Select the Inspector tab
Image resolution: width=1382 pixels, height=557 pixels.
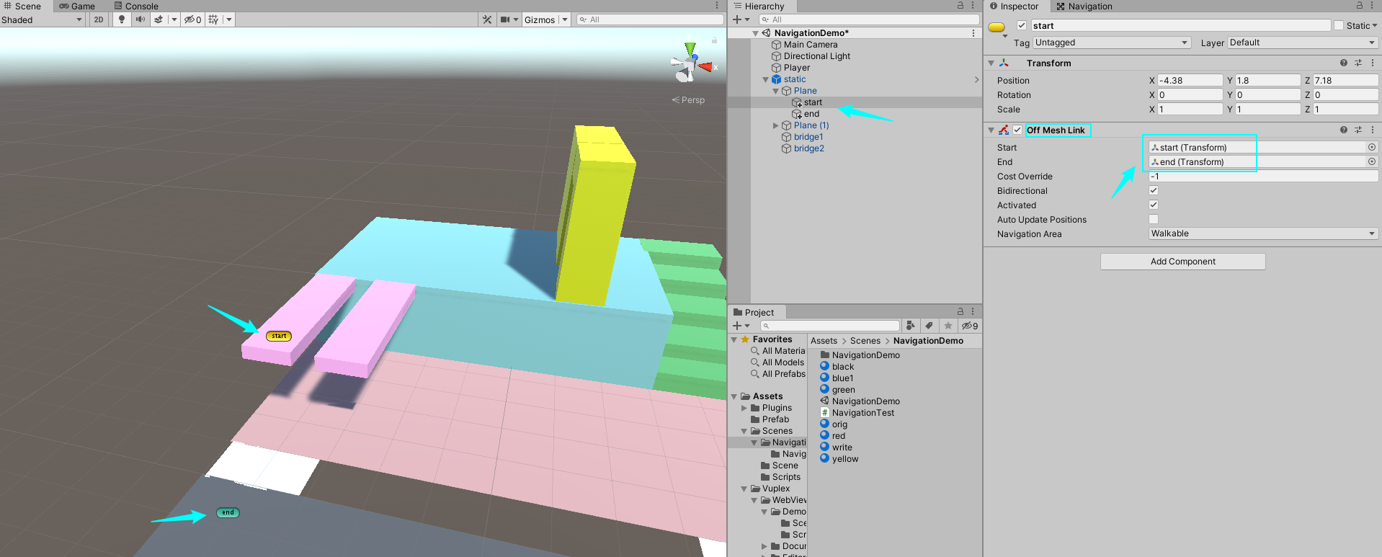[x=1014, y=6]
